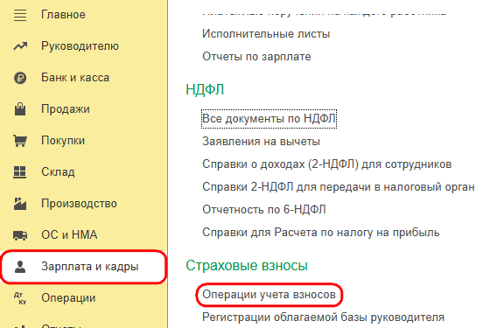This screenshot has width=483, height=328.
Task: Open Справки 2-НДФЛ для передачи в налоговый орган
Action: tap(339, 187)
